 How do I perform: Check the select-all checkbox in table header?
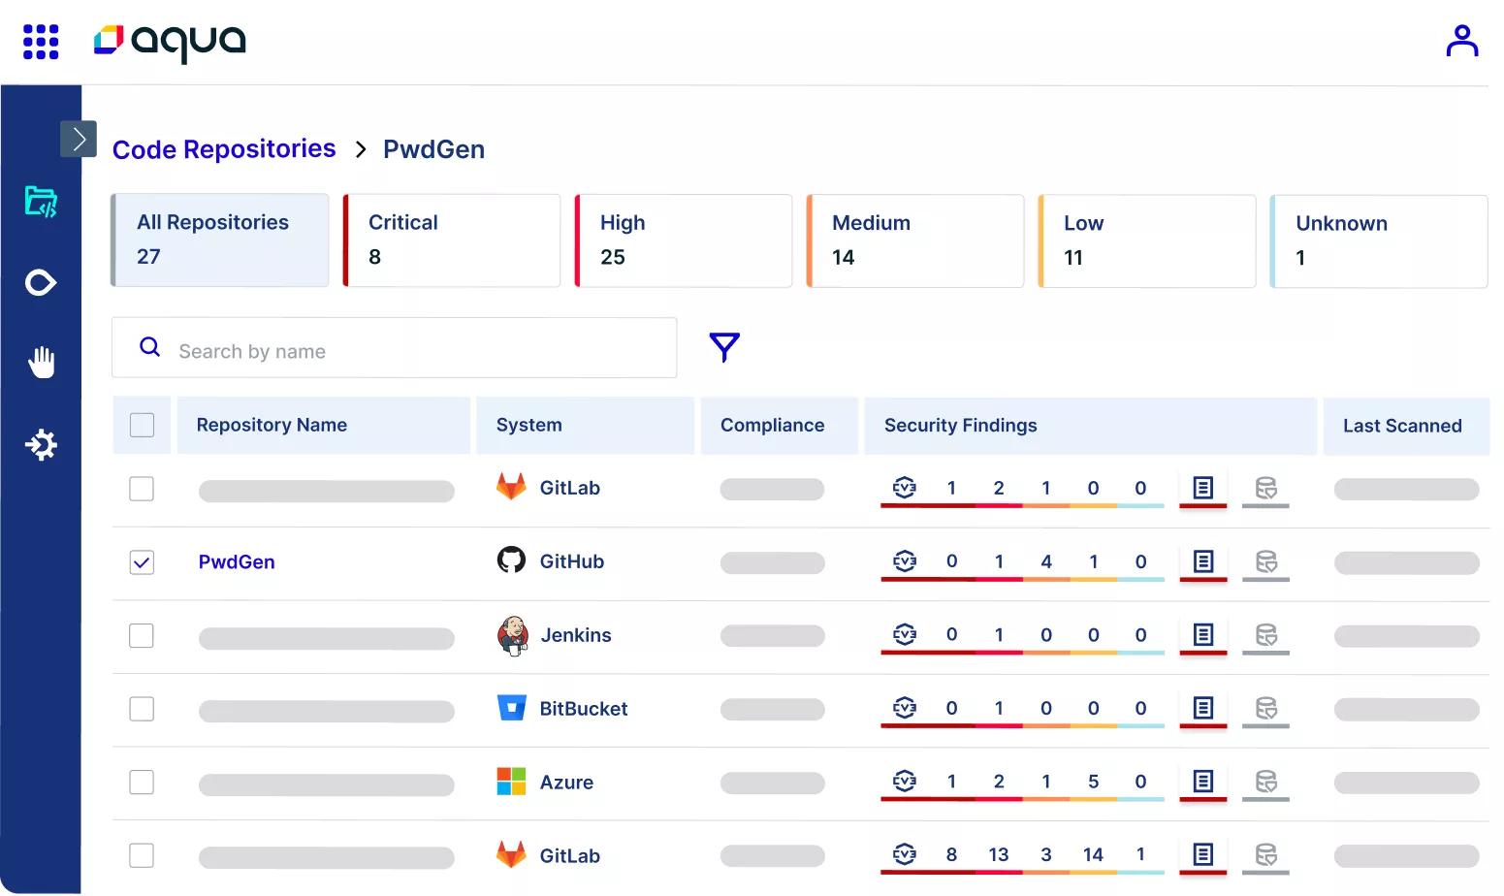pyautogui.click(x=142, y=425)
